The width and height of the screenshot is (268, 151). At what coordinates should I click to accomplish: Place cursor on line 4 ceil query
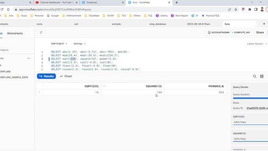pos(82,62)
